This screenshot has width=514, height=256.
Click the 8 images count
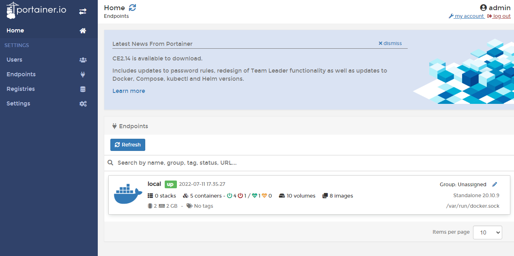pyautogui.click(x=341, y=196)
